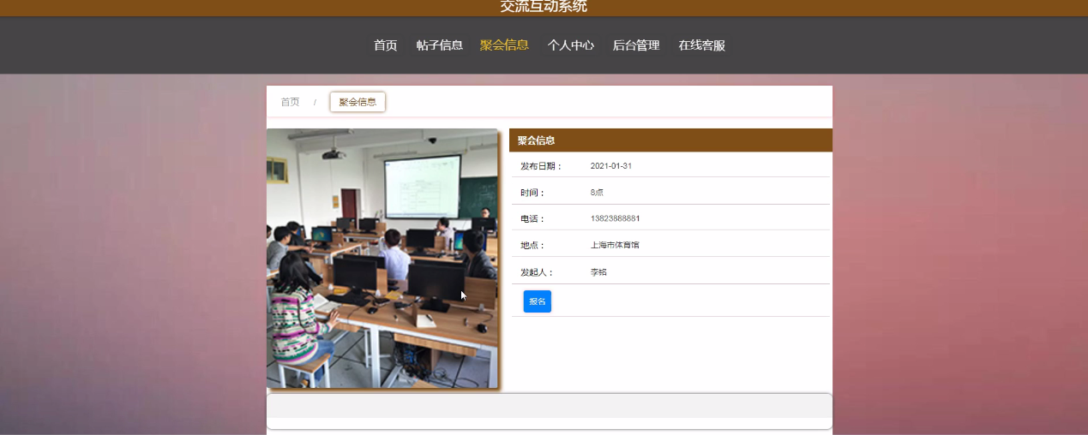Go to 帖子信息 in the navigation bar
1088x435 pixels.
click(x=439, y=45)
